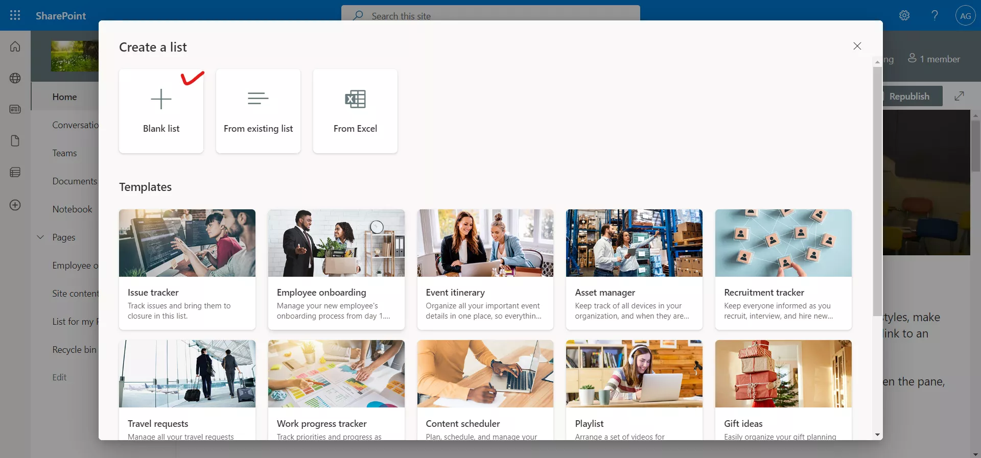This screenshot has height=458, width=981.
Task: Select the Travel requests template
Action: (x=187, y=390)
